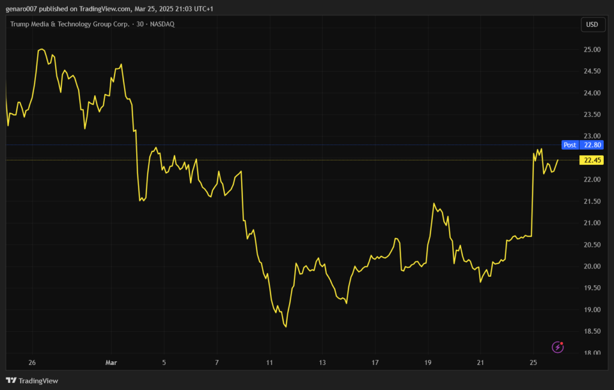Open the USD currency selector
This screenshot has width=614, height=390.
pos(592,25)
